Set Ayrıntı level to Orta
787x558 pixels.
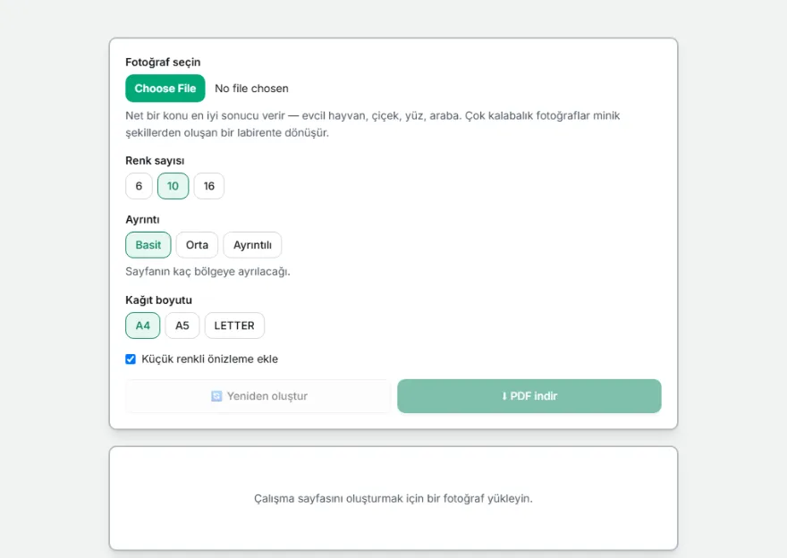coord(198,245)
